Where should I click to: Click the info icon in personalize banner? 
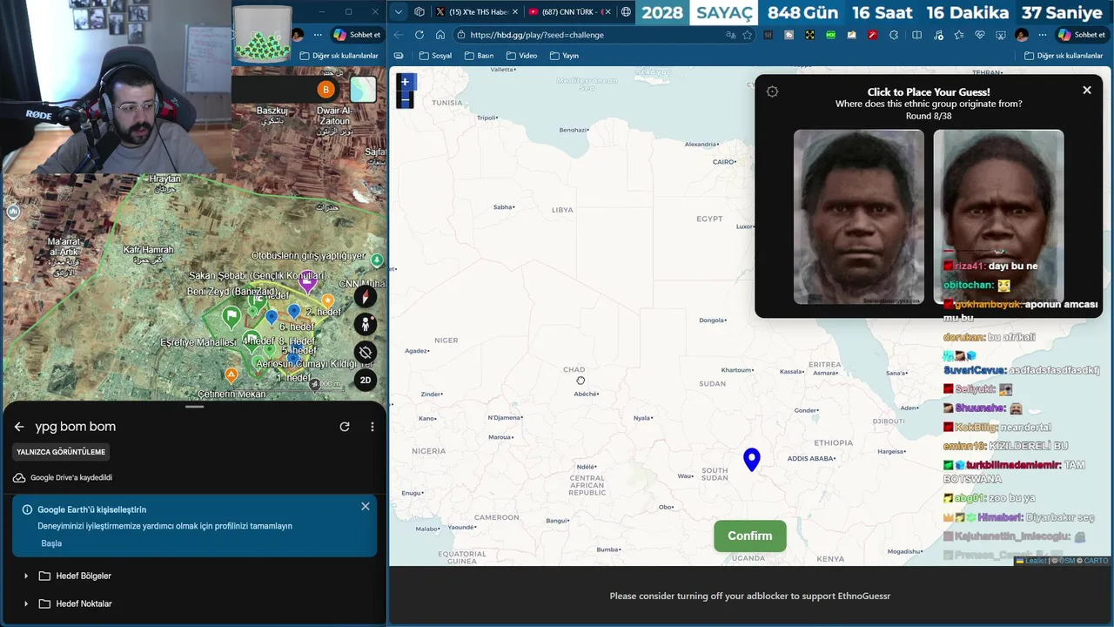coord(27,509)
